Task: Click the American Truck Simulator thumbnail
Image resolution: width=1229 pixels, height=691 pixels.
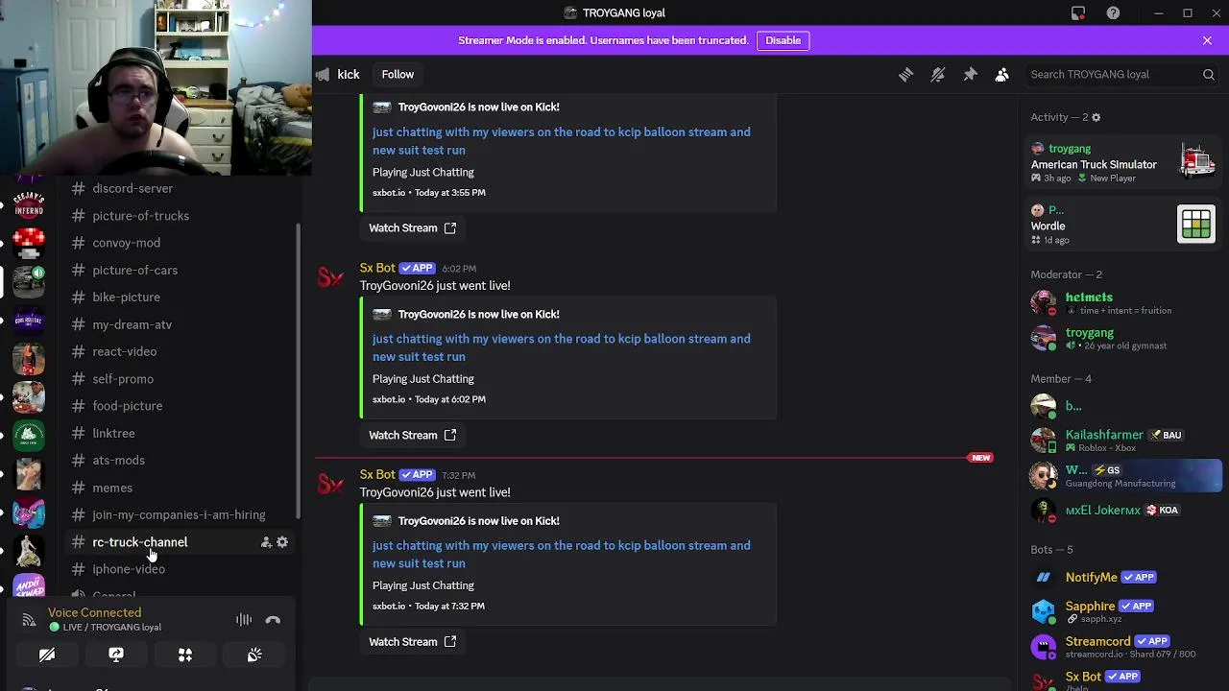Action: 1197,163
